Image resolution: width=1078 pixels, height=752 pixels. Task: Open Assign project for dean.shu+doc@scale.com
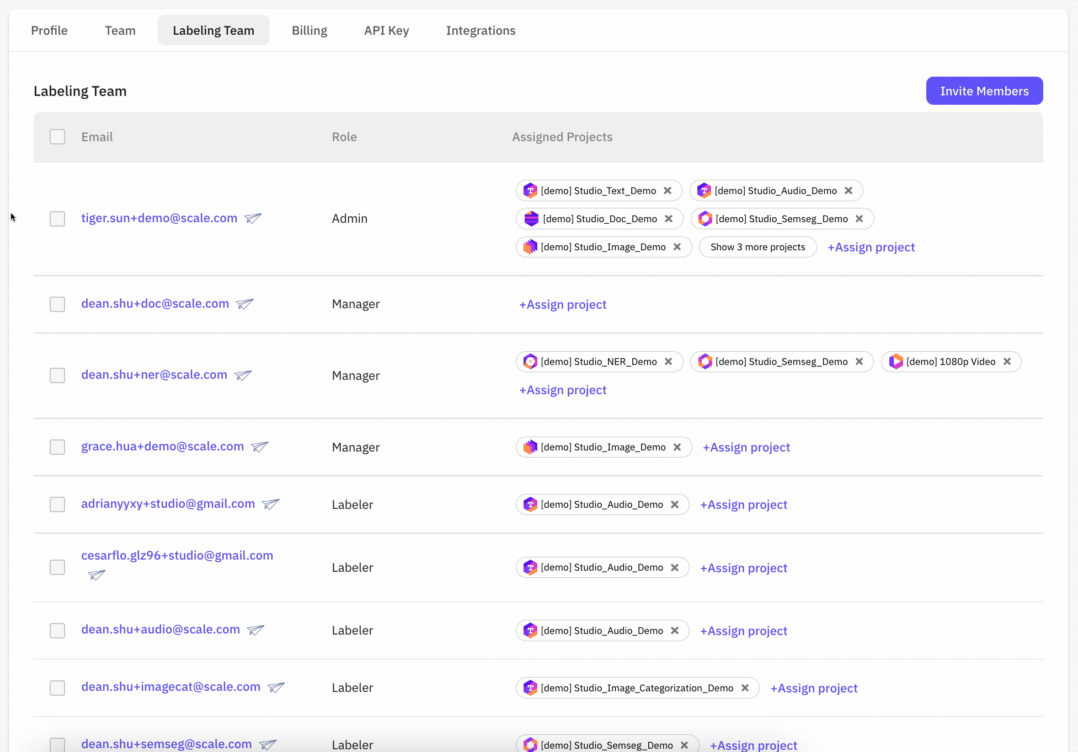[563, 304]
